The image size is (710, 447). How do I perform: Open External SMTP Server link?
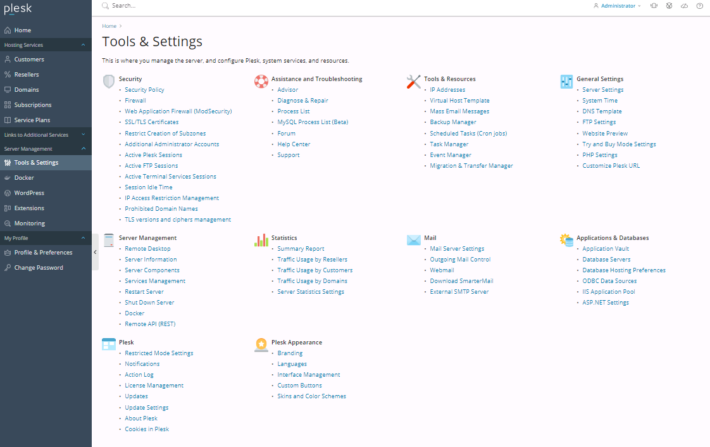pyautogui.click(x=459, y=292)
